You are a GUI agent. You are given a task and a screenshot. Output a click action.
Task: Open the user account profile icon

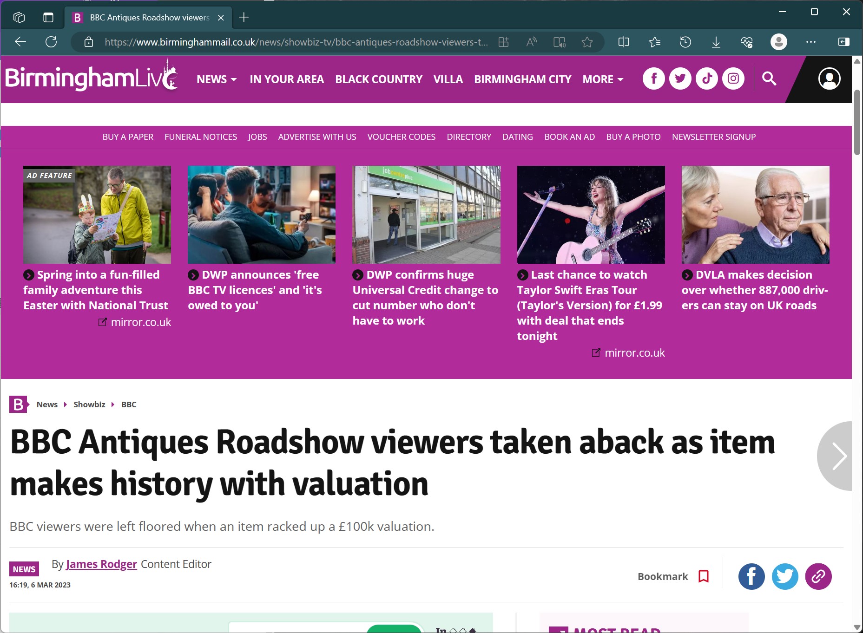pyautogui.click(x=829, y=78)
